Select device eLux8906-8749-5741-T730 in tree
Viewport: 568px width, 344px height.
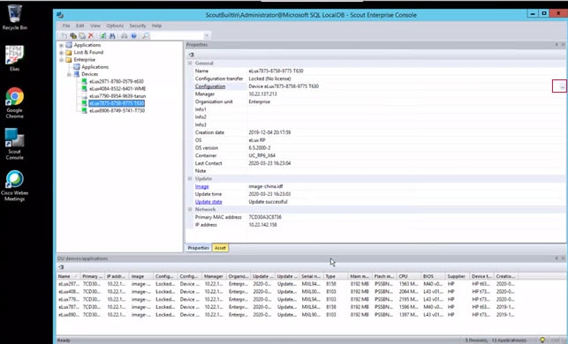[x=117, y=110]
